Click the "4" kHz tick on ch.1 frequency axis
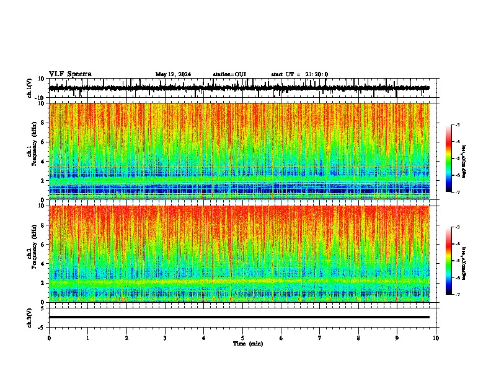 (43, 162)
